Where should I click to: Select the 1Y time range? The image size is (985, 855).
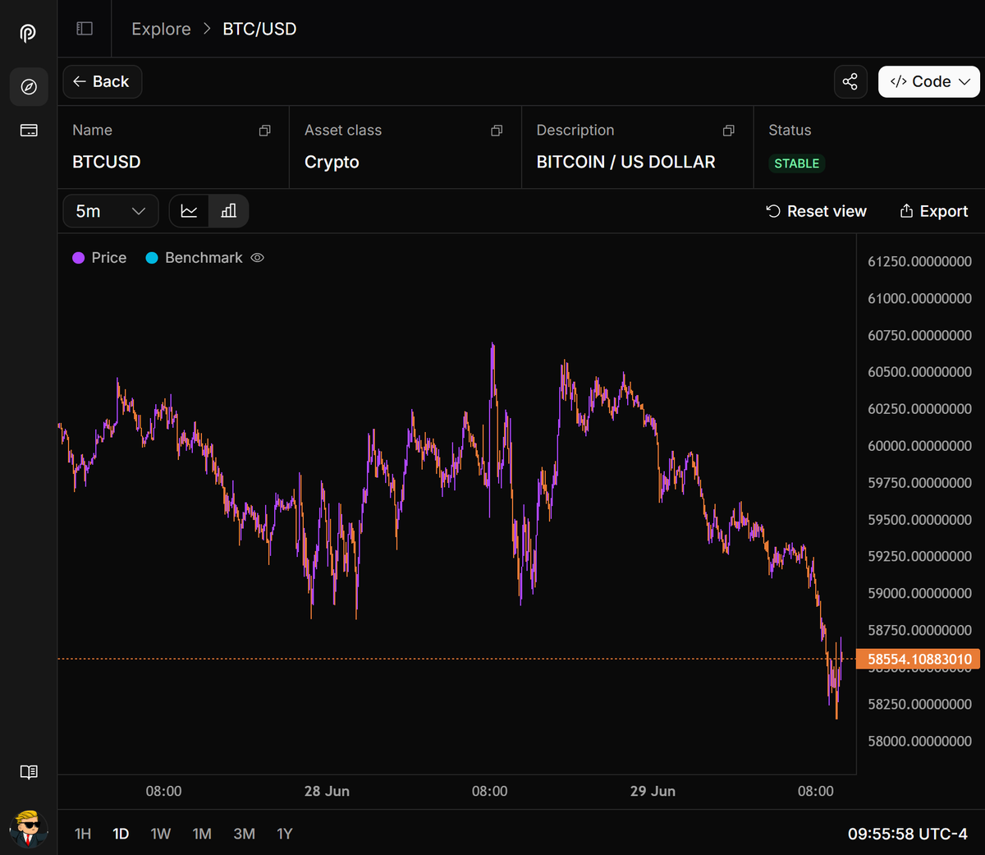(284, 834)
